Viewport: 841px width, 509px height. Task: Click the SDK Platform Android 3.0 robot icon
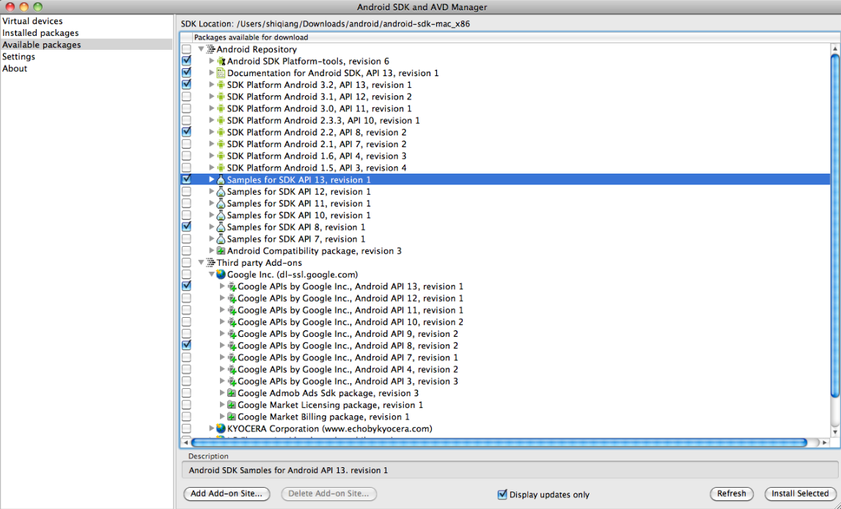pyautogui.click(x=221, y=108)
